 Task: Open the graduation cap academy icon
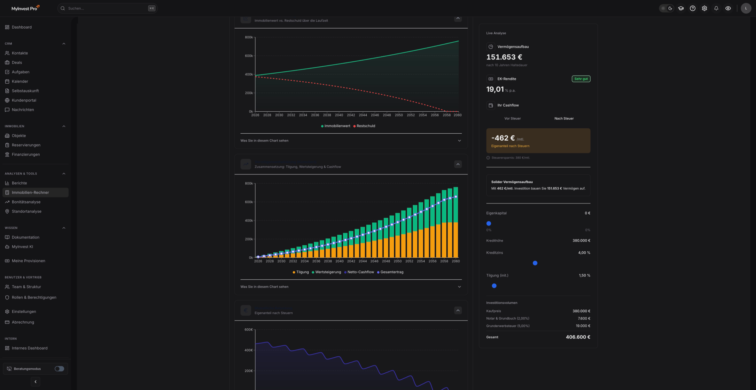click(x=681, y=8)
